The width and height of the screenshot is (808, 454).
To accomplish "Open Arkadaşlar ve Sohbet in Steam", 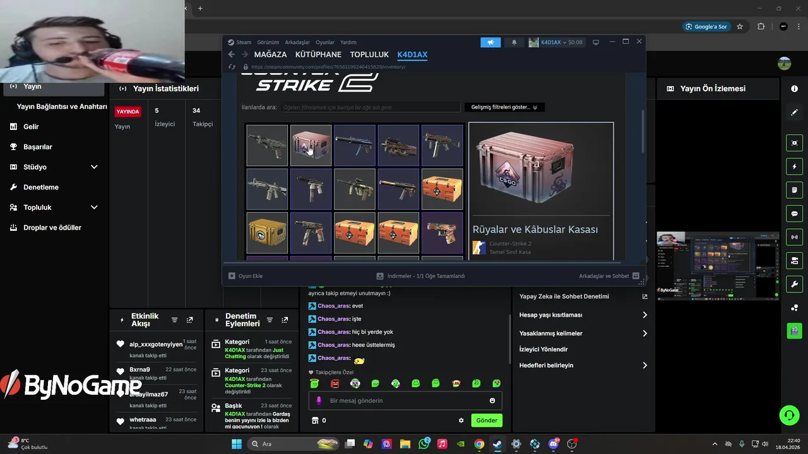I will point(609,276).
